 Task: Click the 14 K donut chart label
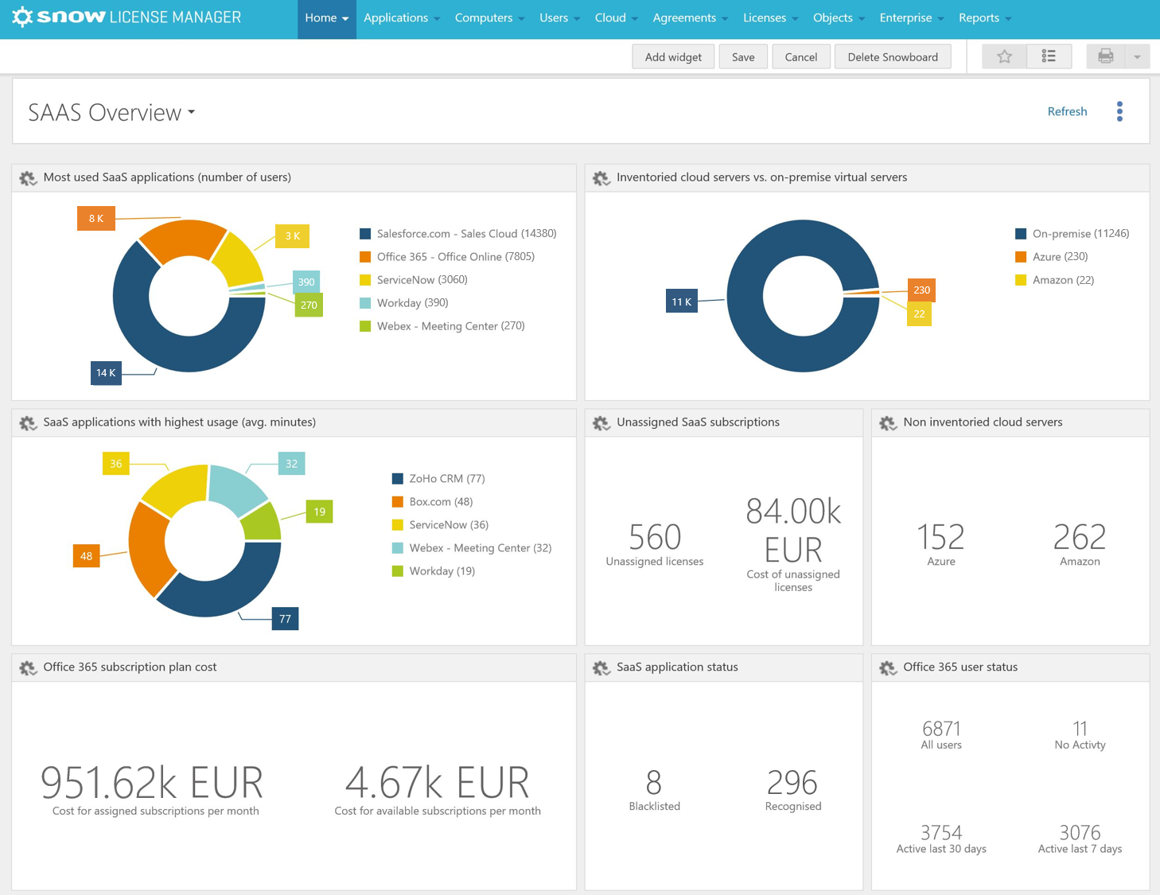pos(106,372)
